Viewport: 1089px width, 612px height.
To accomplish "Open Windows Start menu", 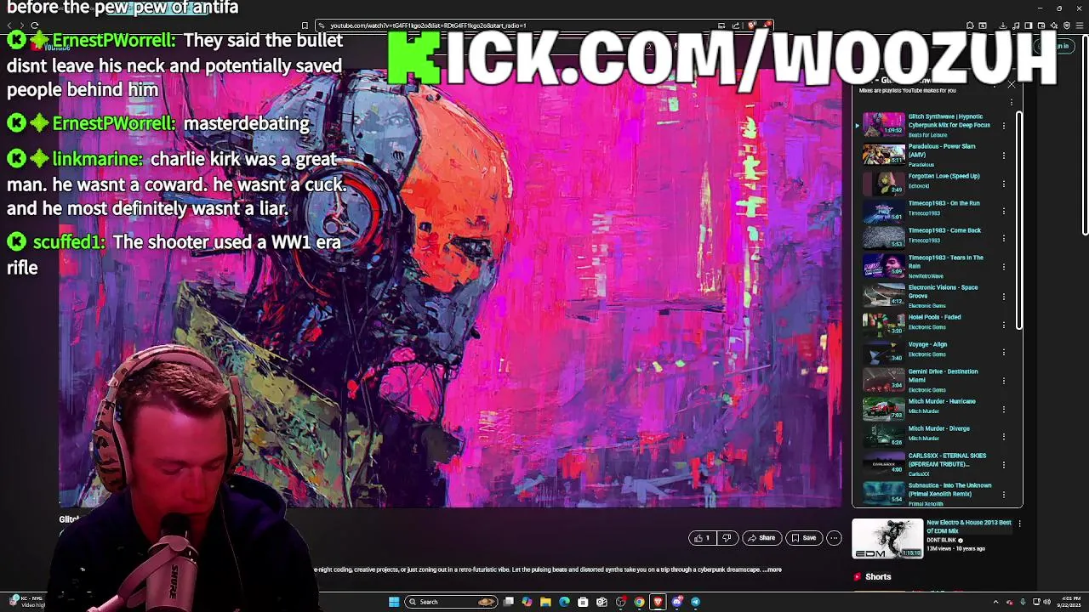I will pos(394,602).
